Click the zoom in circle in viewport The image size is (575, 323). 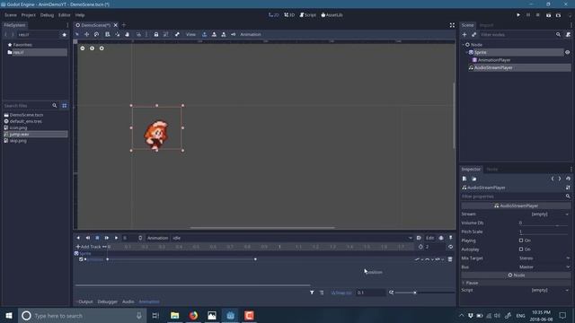[x=102, y=48]
